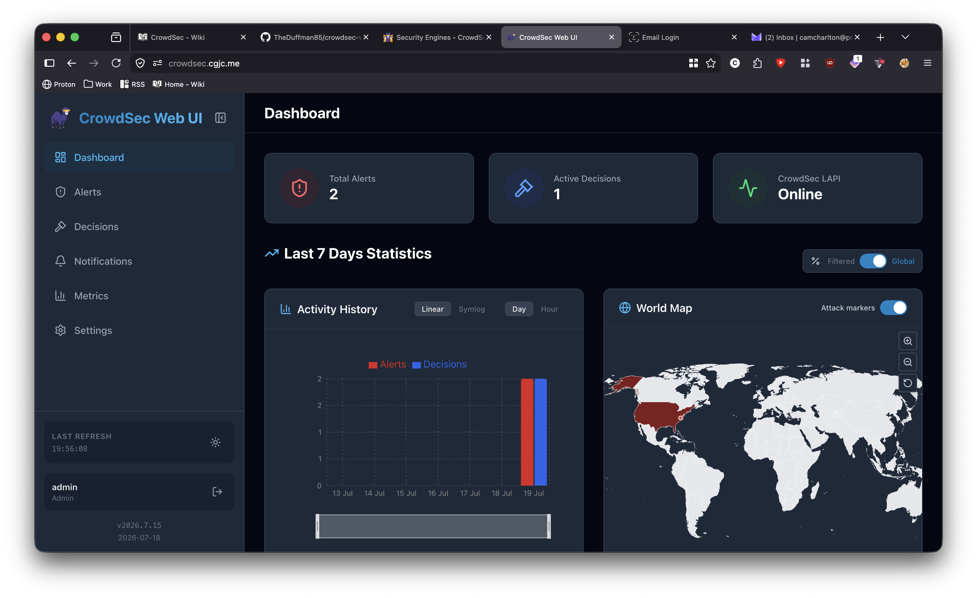Toggle Decisions series in the chart legend
Image resolution: width=977 pixels, height=598 pixels.
(x=439, y=364)
